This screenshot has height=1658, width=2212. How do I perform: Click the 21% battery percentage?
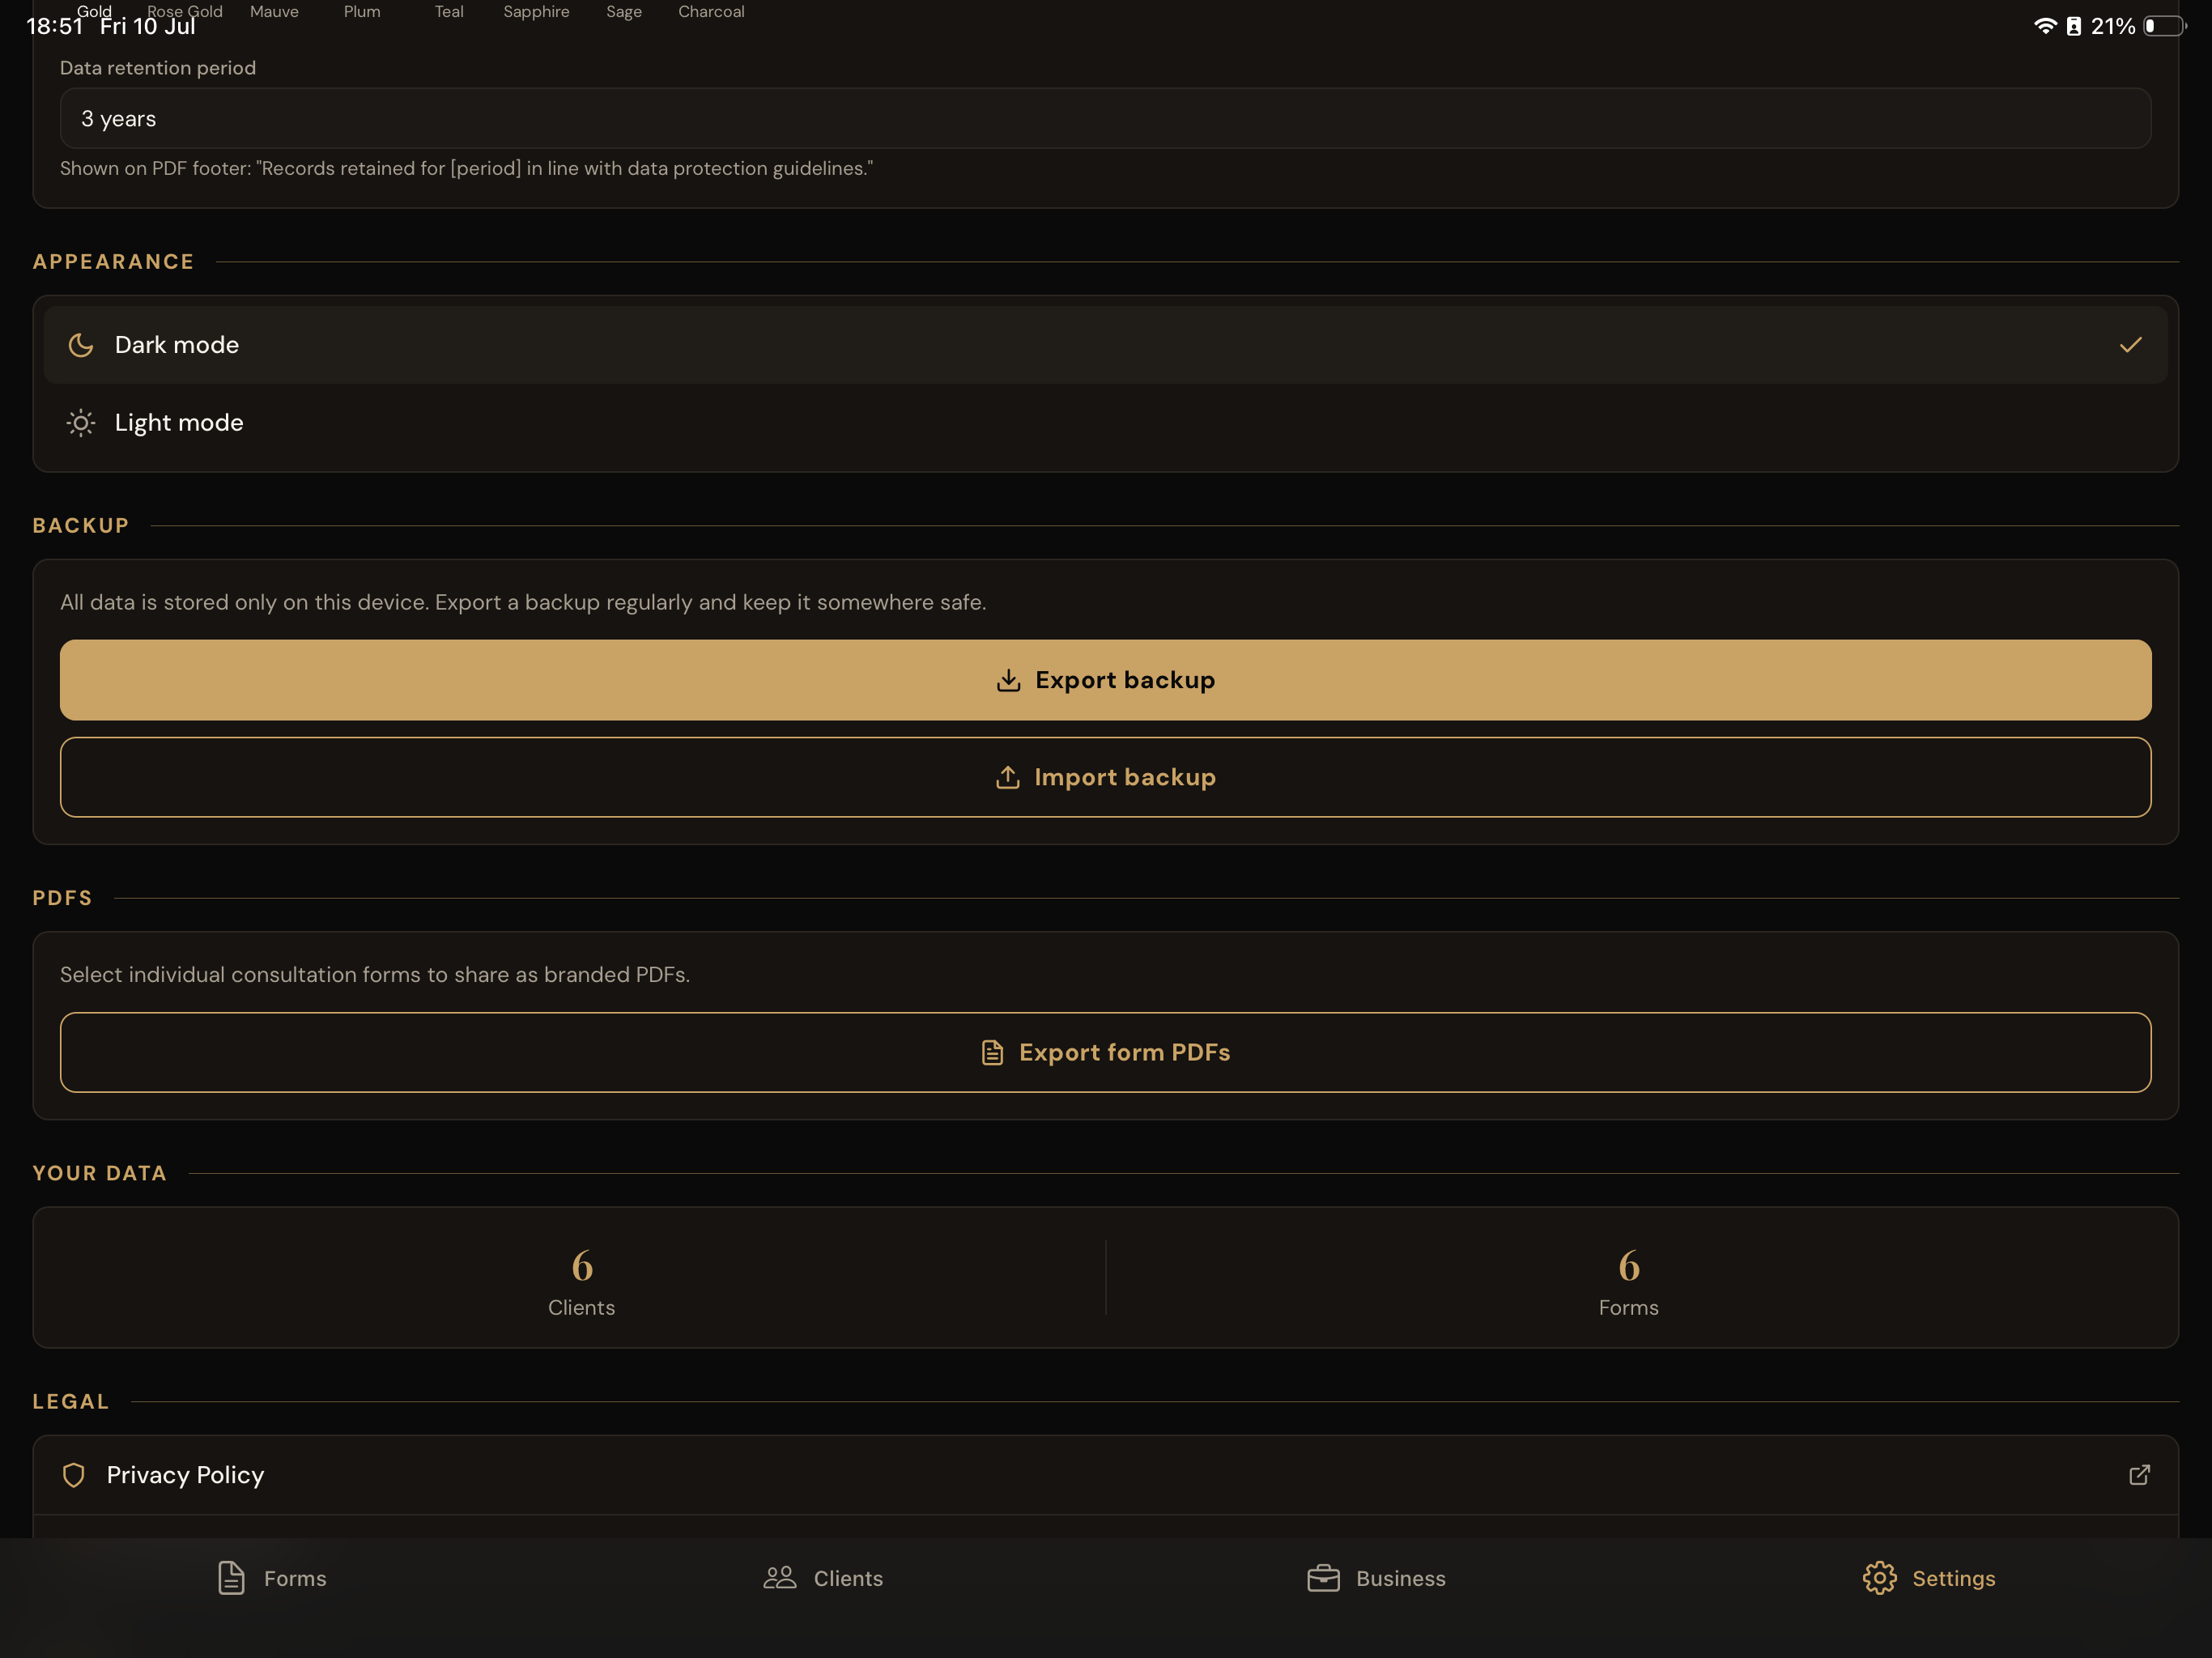coord(2113,26)
